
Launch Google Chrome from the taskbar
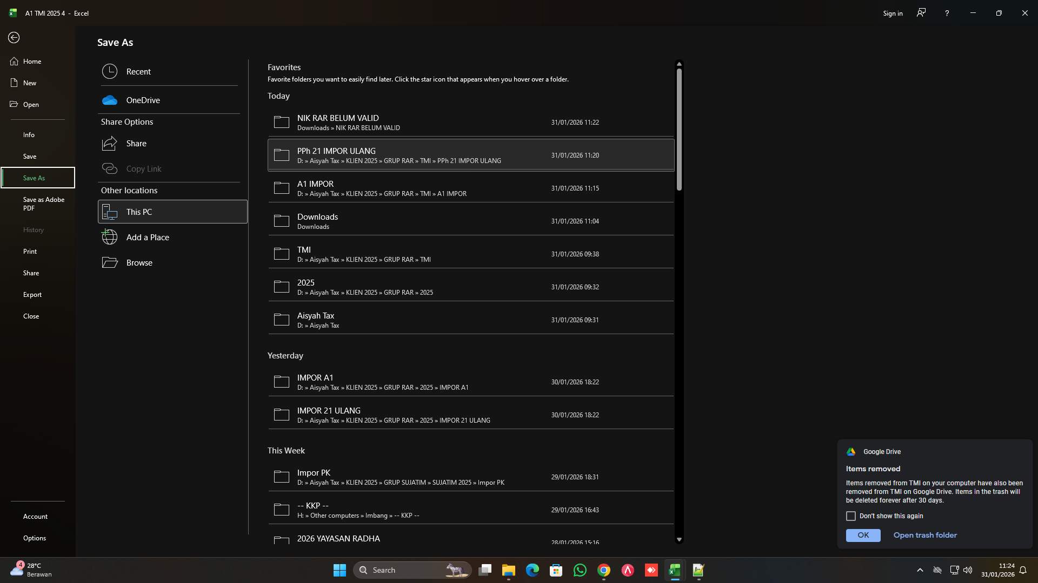tap(604, 570)
